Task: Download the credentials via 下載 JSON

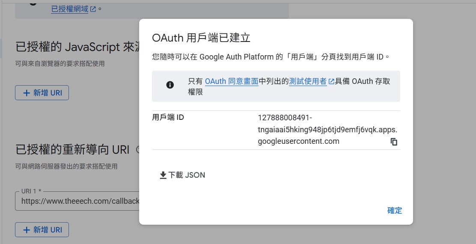Action: (187, 175)
